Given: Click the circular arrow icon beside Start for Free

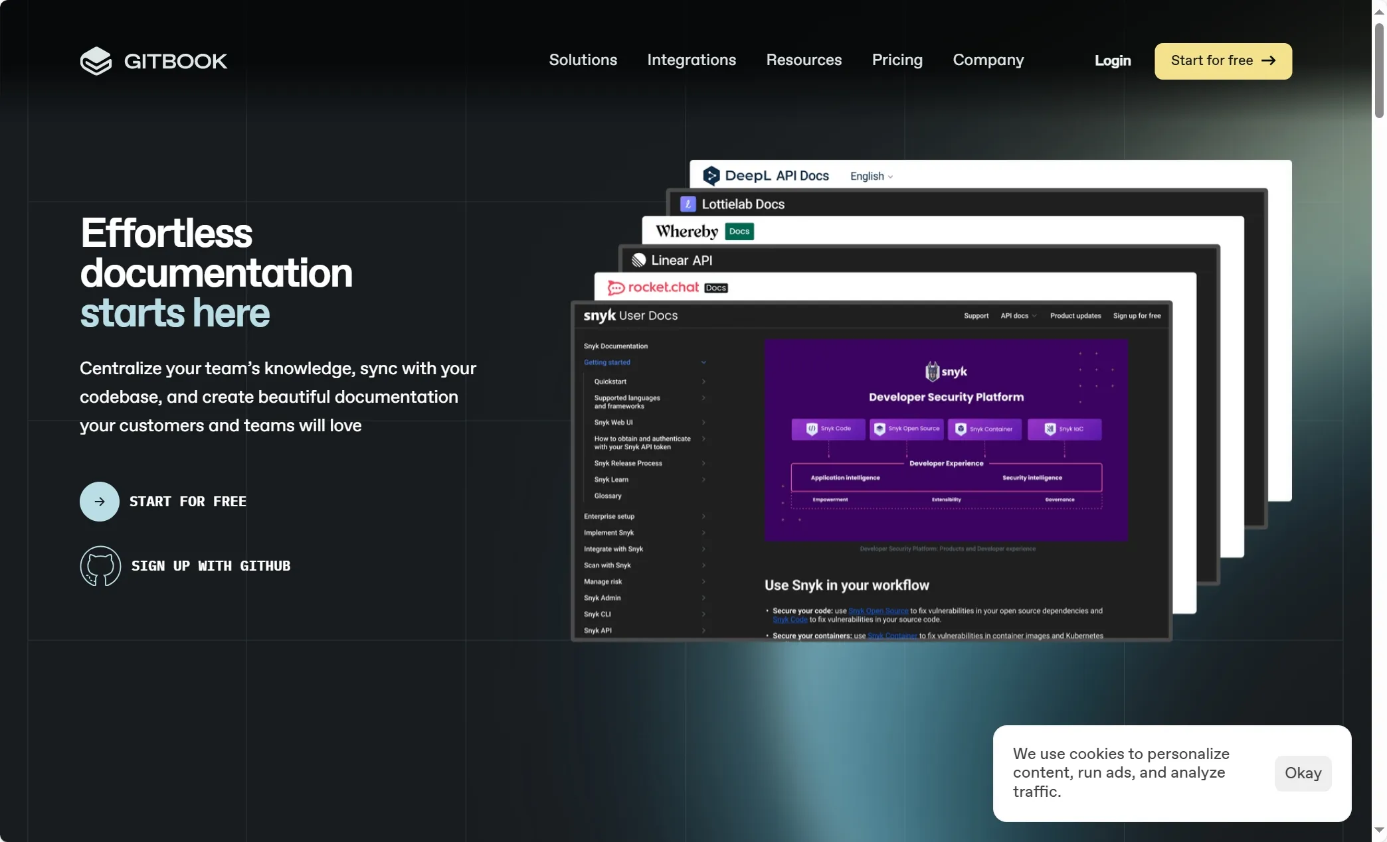Looking at the screenshot, I should (100, 502).
